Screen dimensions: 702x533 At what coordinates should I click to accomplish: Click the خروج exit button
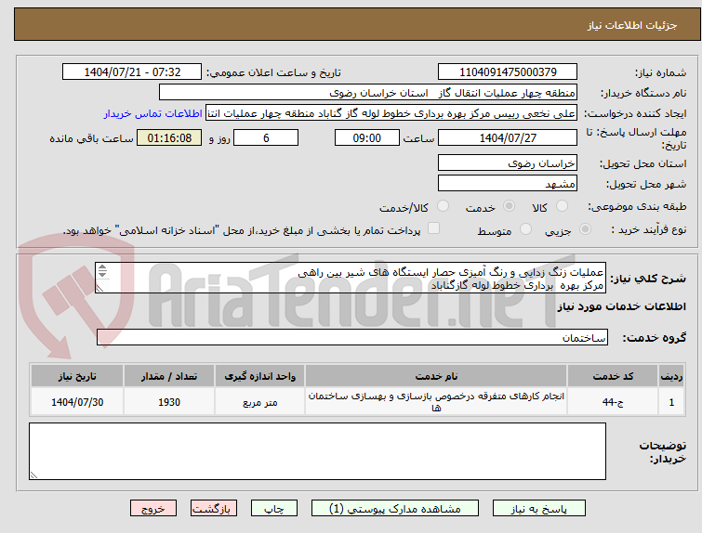(x=153, y=509)
